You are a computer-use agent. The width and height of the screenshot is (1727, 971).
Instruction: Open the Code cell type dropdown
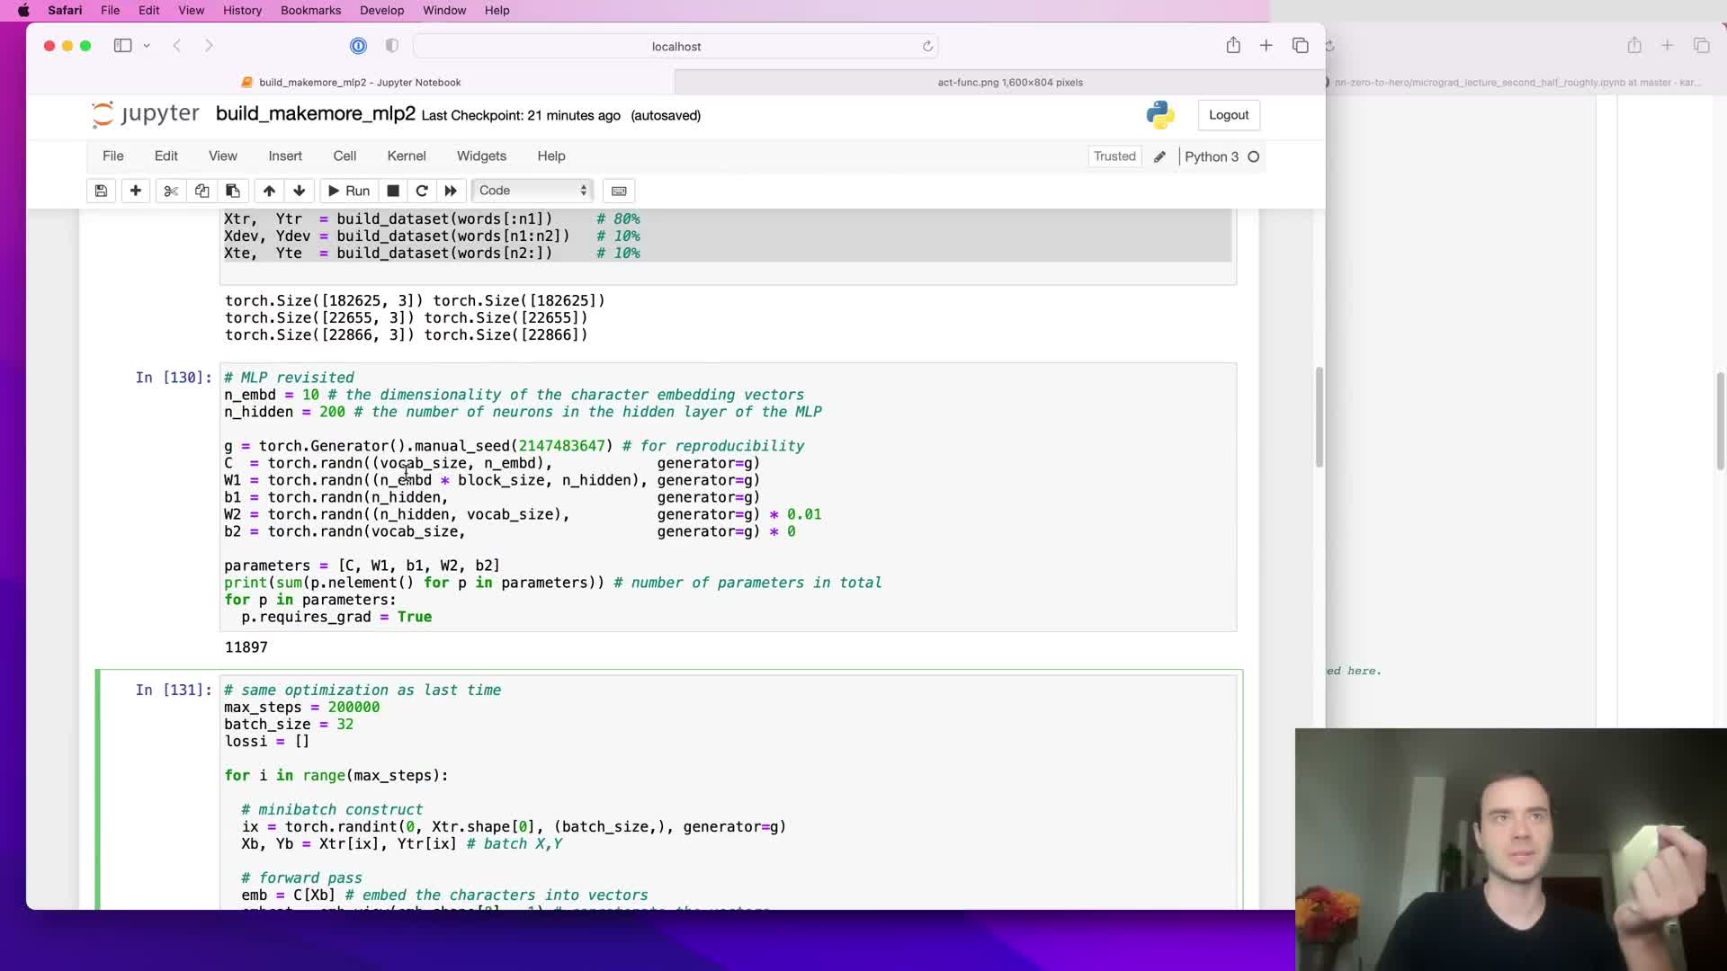pos(532,191)
